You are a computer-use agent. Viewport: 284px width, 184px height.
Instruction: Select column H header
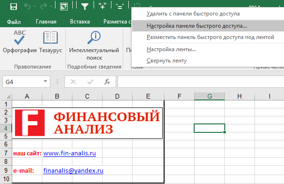[239, 96]
